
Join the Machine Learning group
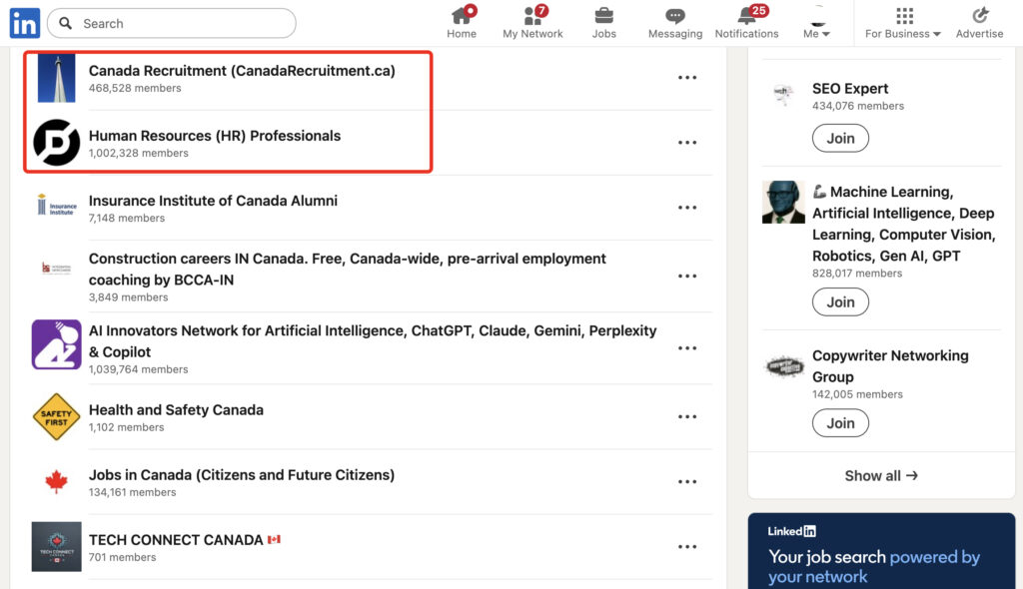[x=840, y=302]
